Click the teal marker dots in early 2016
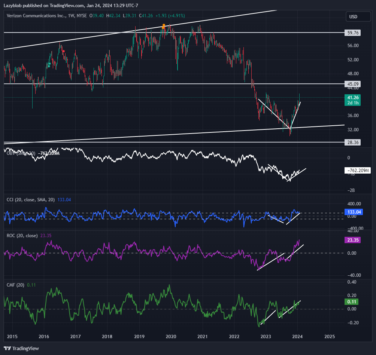Image resolution: width=376 pixels, height=355 pixels. coord(49,65)
